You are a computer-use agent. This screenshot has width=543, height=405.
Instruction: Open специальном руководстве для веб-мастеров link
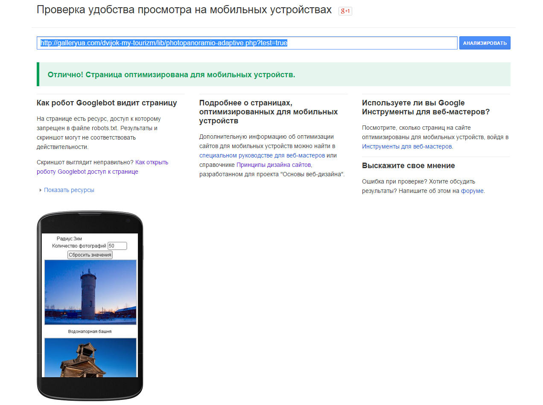(262, 155)
